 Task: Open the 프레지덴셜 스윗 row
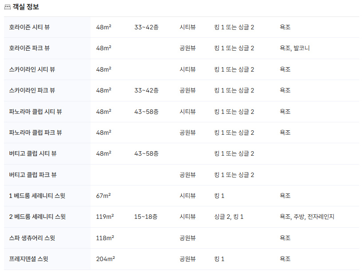[29, 259]
